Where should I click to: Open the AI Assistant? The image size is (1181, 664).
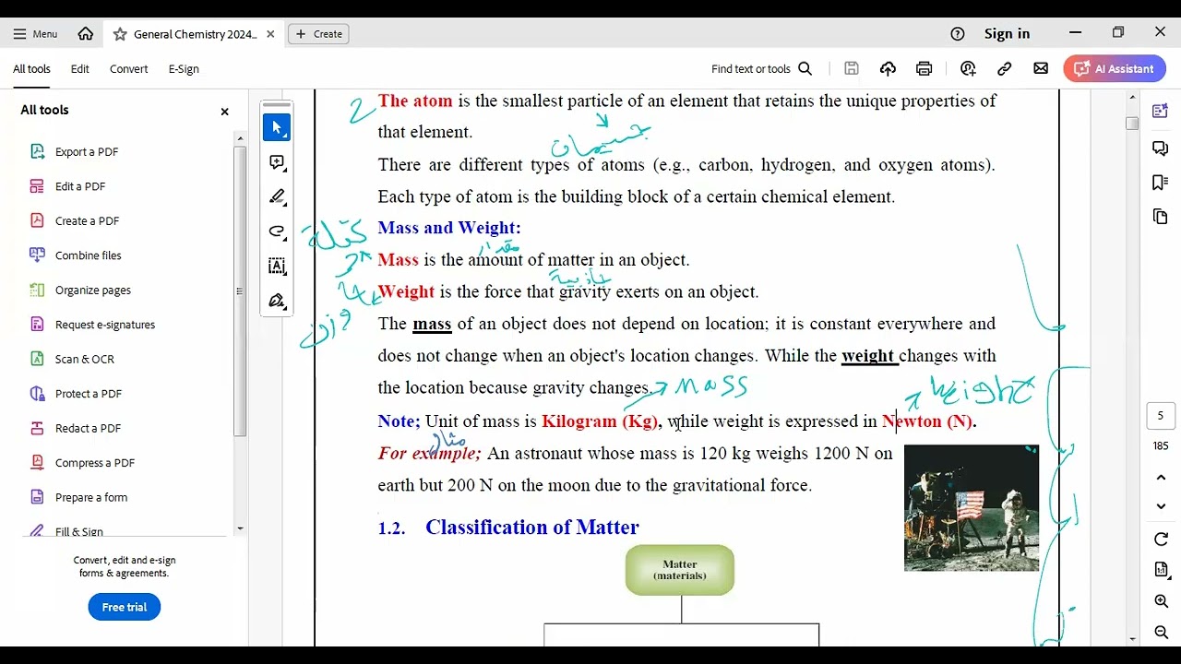point(1115,69)
